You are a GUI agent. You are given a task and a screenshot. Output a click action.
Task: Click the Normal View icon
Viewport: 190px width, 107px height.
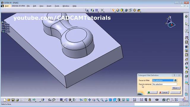[106, 100]
